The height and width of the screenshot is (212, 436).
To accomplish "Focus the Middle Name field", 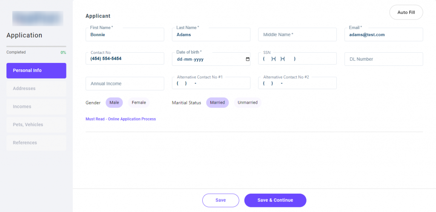I will (297, 34).
